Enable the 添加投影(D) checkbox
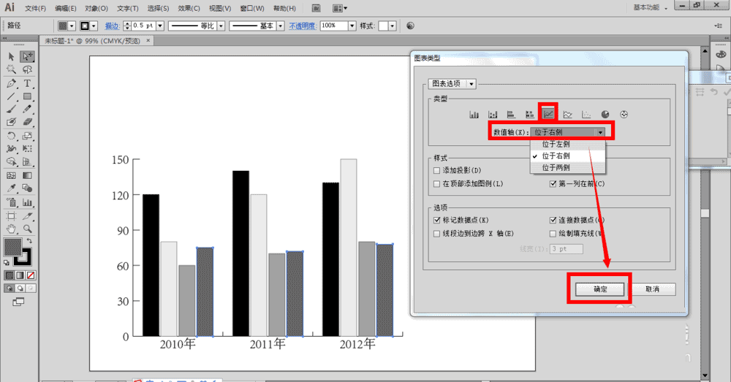The width and height of the screenshot is (731, 382). pos(437,170)
